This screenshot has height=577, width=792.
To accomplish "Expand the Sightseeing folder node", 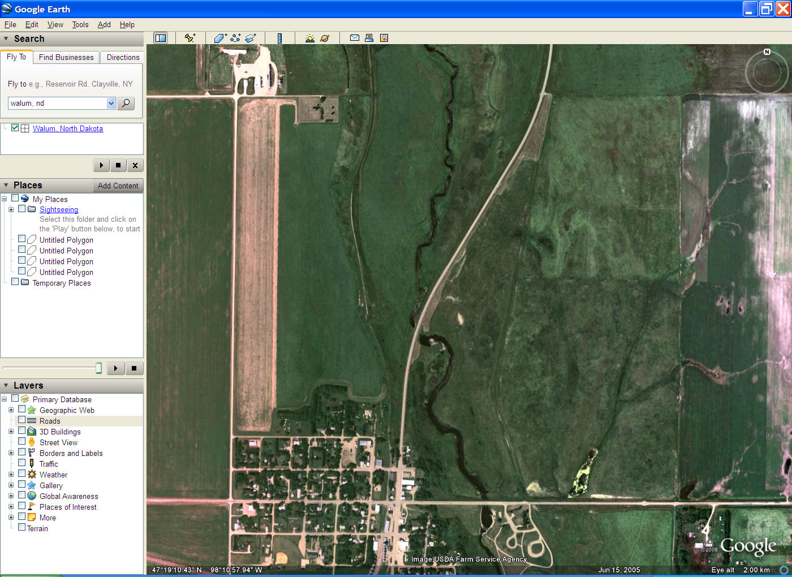I will click(x=11, y=209).
